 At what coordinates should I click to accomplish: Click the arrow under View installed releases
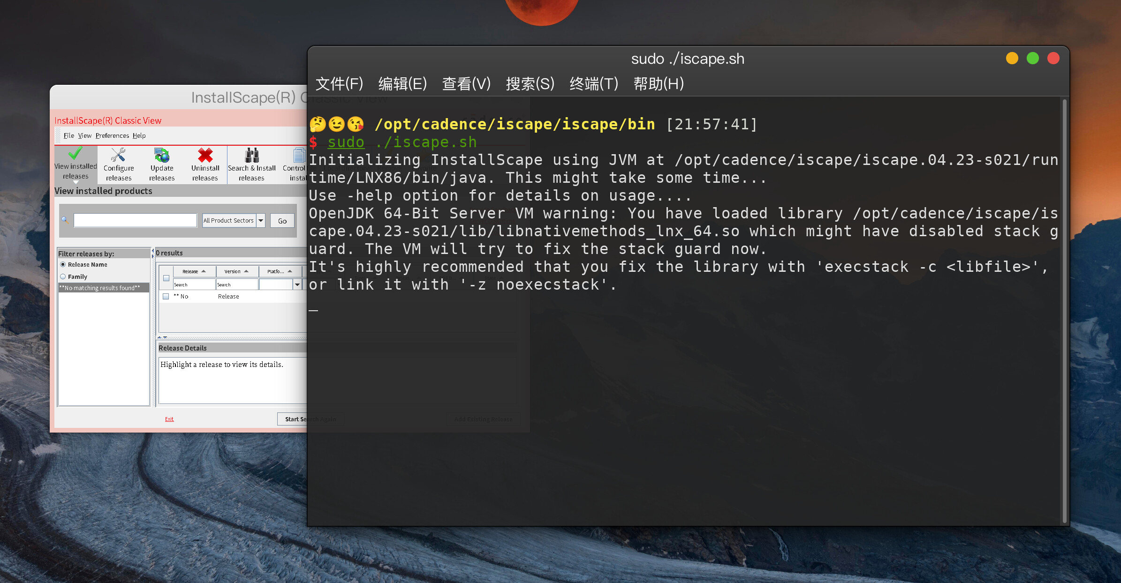(76, 182)
